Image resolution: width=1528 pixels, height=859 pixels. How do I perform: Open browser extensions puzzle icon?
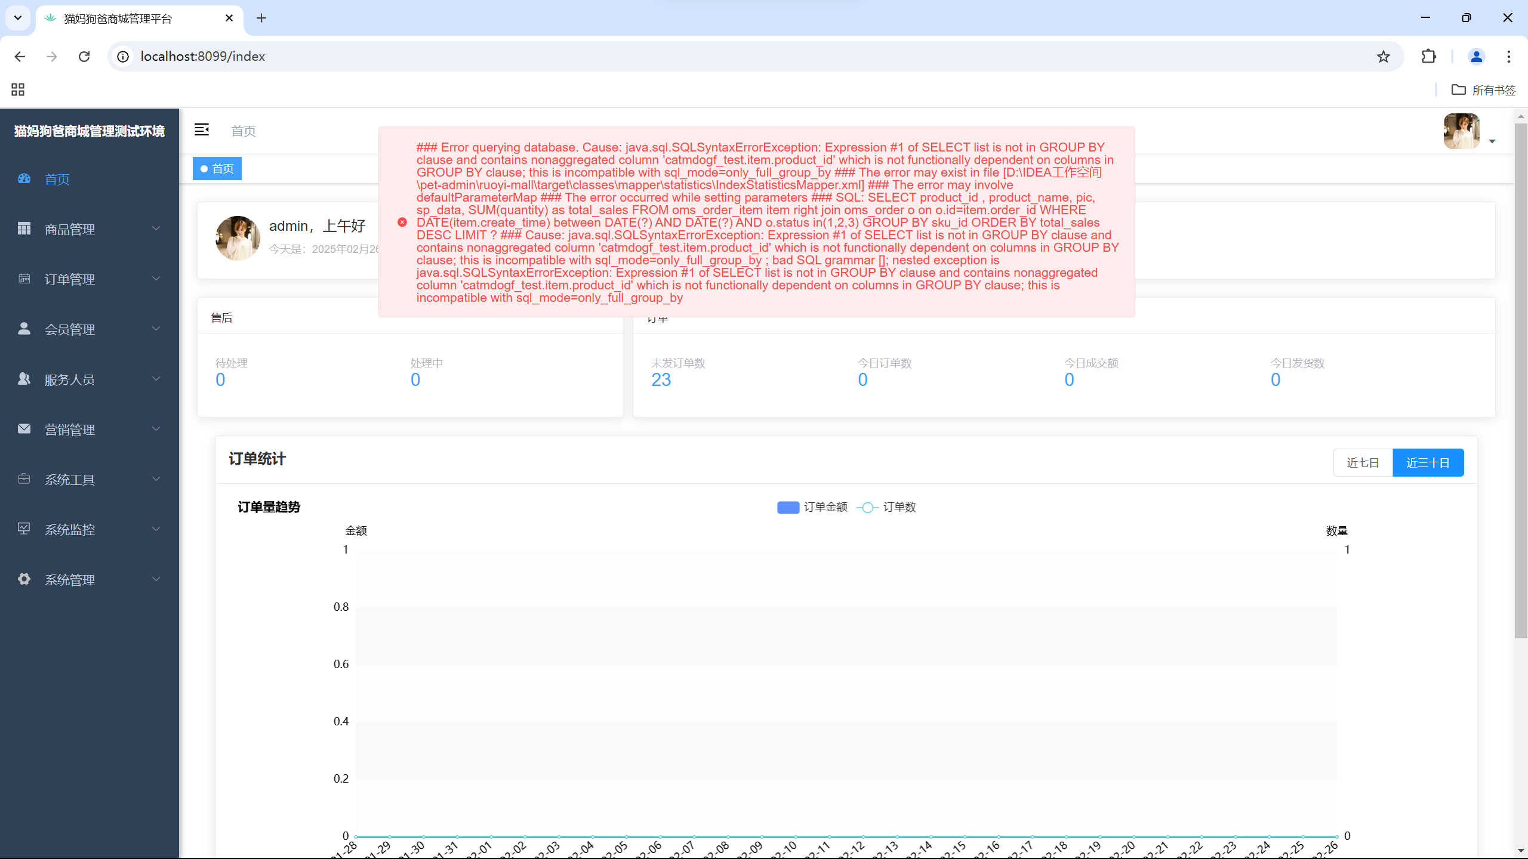[1428, 56]
